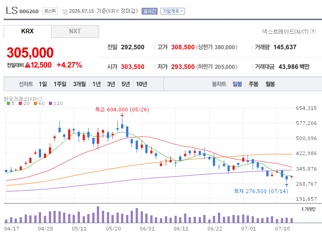Click the purple 120-day average legend swatch

pos(51,104)
